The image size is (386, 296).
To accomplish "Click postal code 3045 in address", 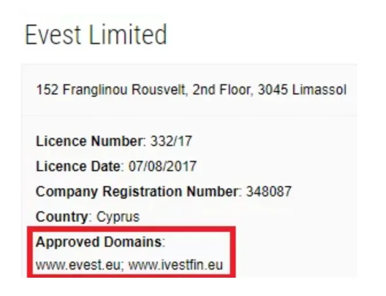I will click(272, 90).
